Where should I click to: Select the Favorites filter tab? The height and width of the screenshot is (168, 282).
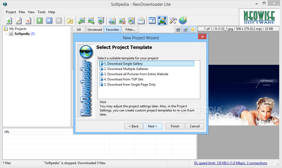pyautogui.click(x=112, y=30)
